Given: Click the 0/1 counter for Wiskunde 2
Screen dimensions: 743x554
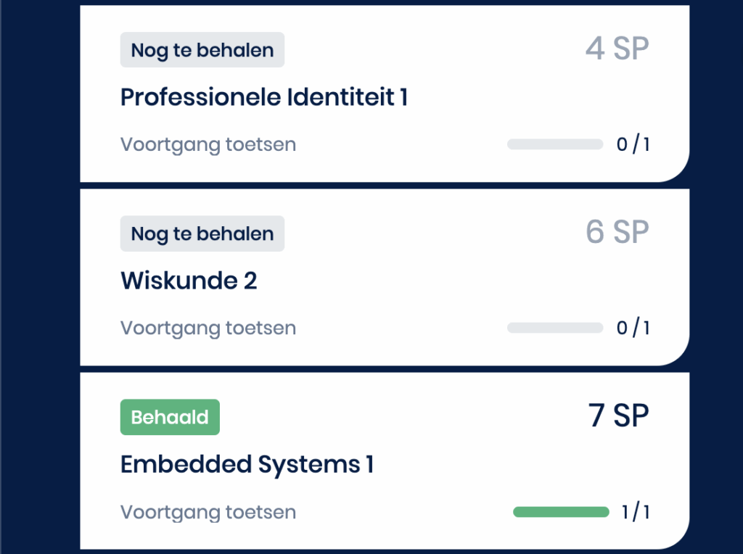Looking at the screenshot, I should [633, 328].
